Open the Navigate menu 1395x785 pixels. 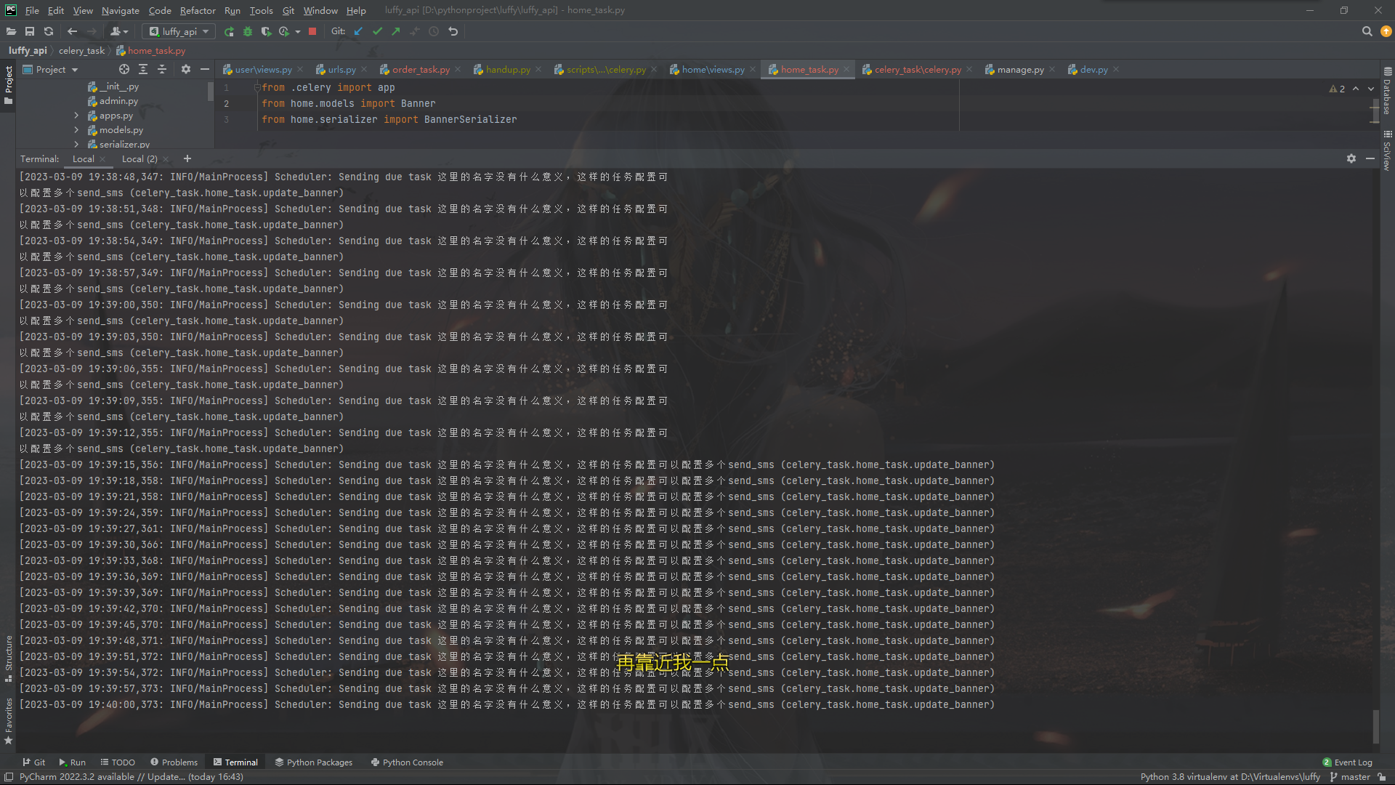click(x=120, y=10)
